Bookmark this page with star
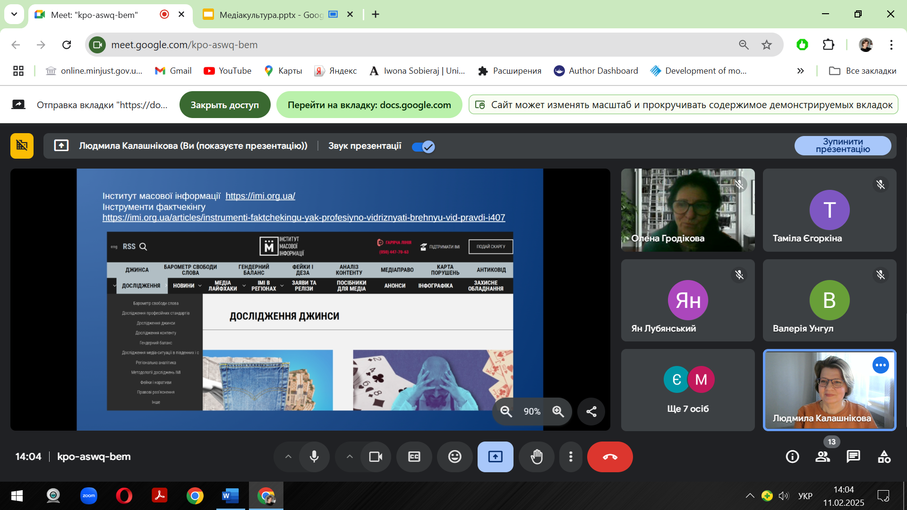This screenshot has height=510, width=907. [x=767, y=45]
